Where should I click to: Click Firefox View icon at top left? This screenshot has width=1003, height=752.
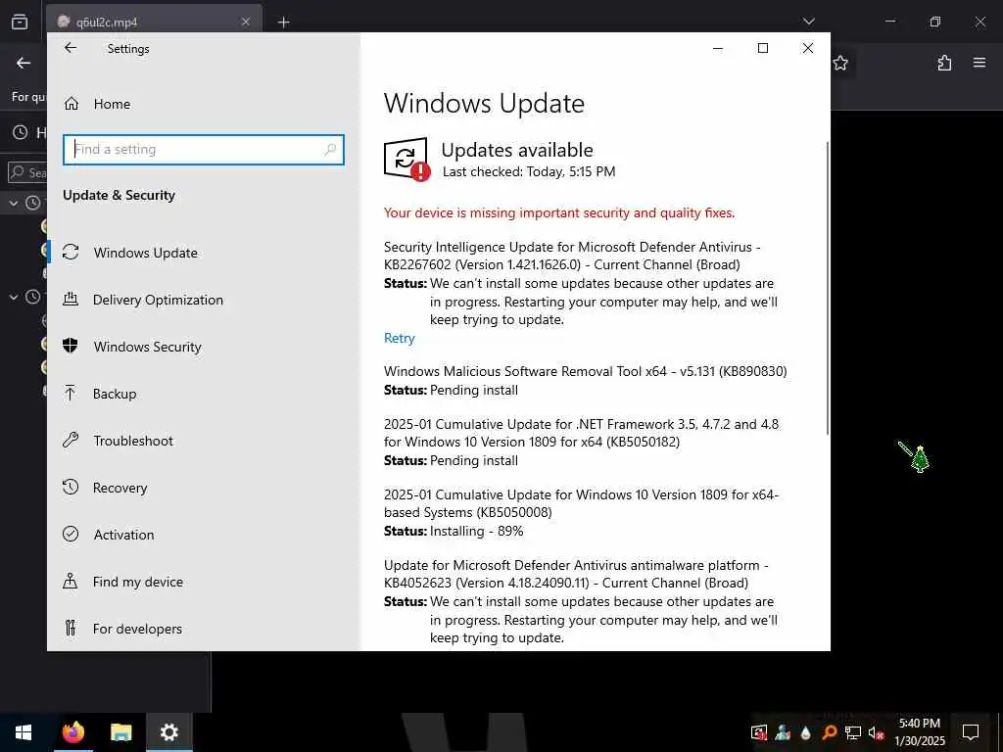coord(20,22)
